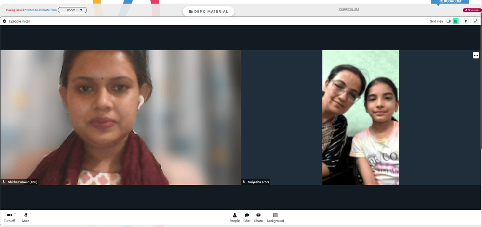
Task: Select Saiyesha arora's video tile
Action: (x=361, y=117)
